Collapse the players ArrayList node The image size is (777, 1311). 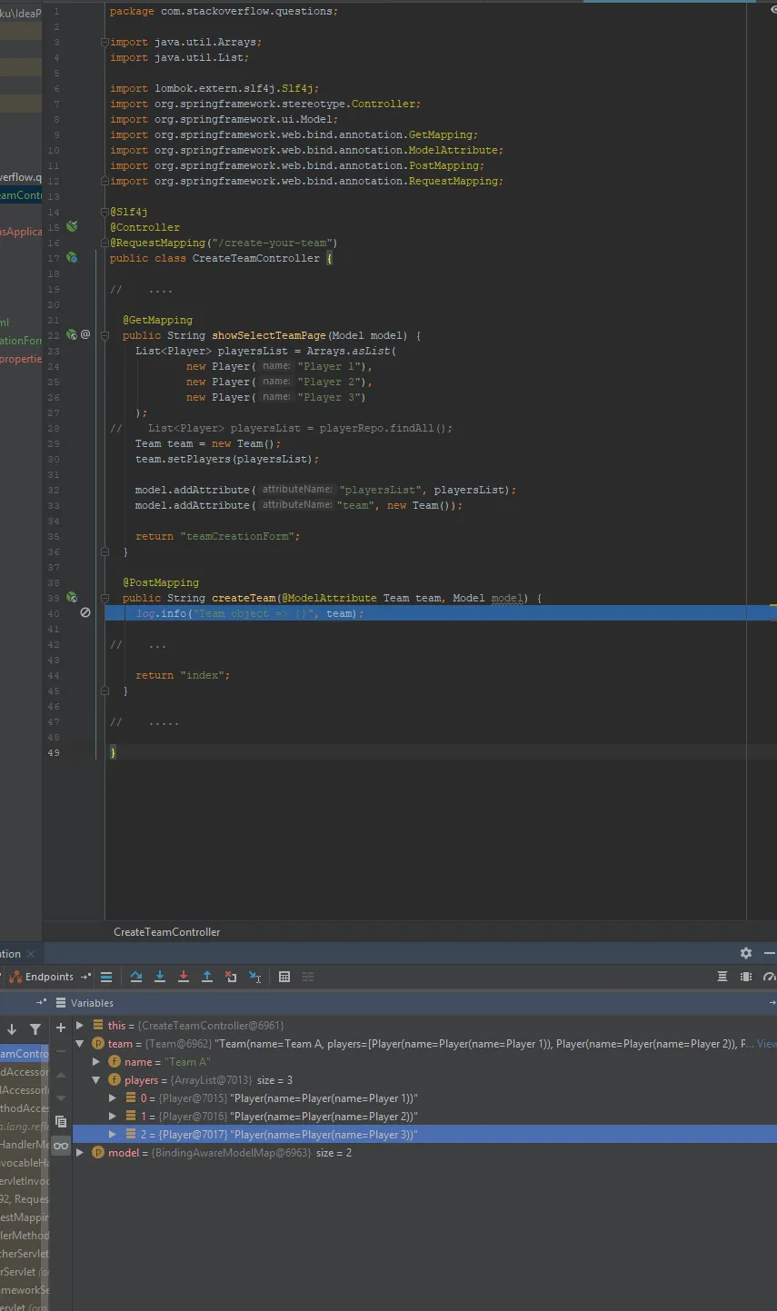96,1080
